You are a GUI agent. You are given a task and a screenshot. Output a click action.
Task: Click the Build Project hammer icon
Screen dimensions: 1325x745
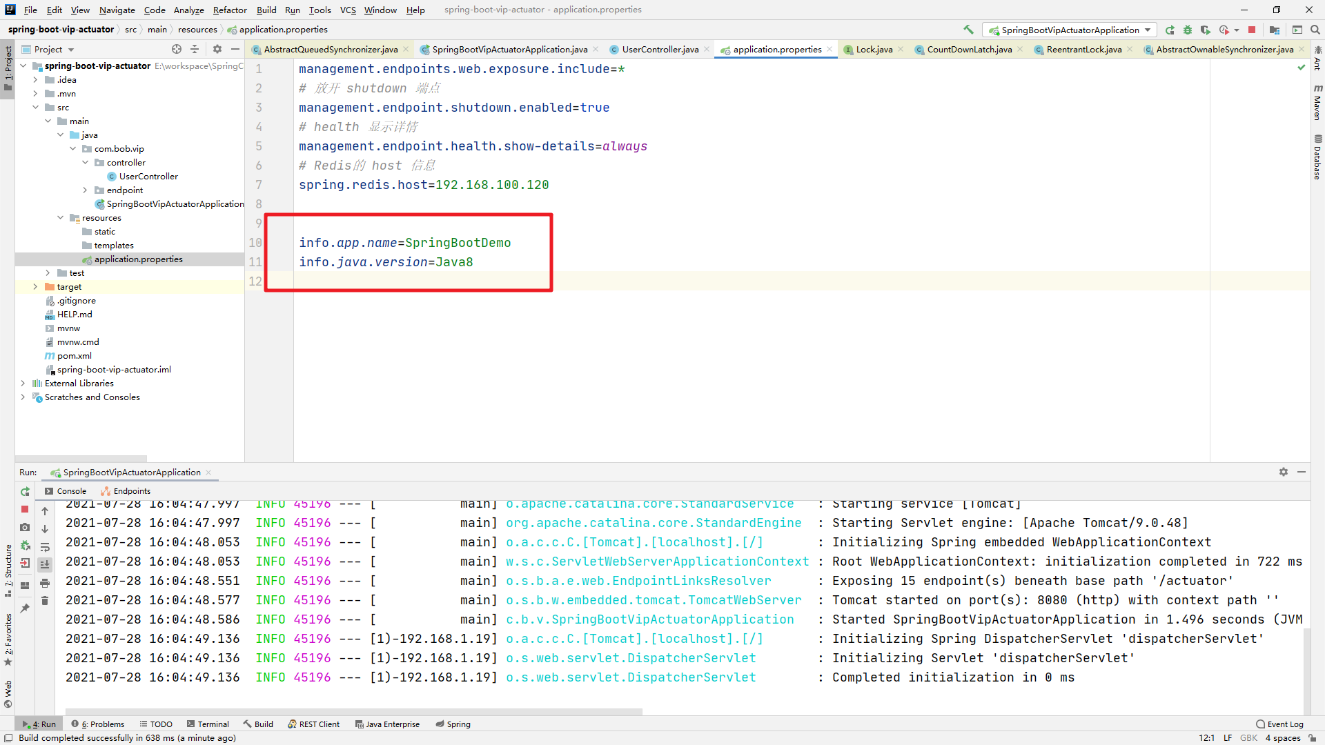point(968,30)
